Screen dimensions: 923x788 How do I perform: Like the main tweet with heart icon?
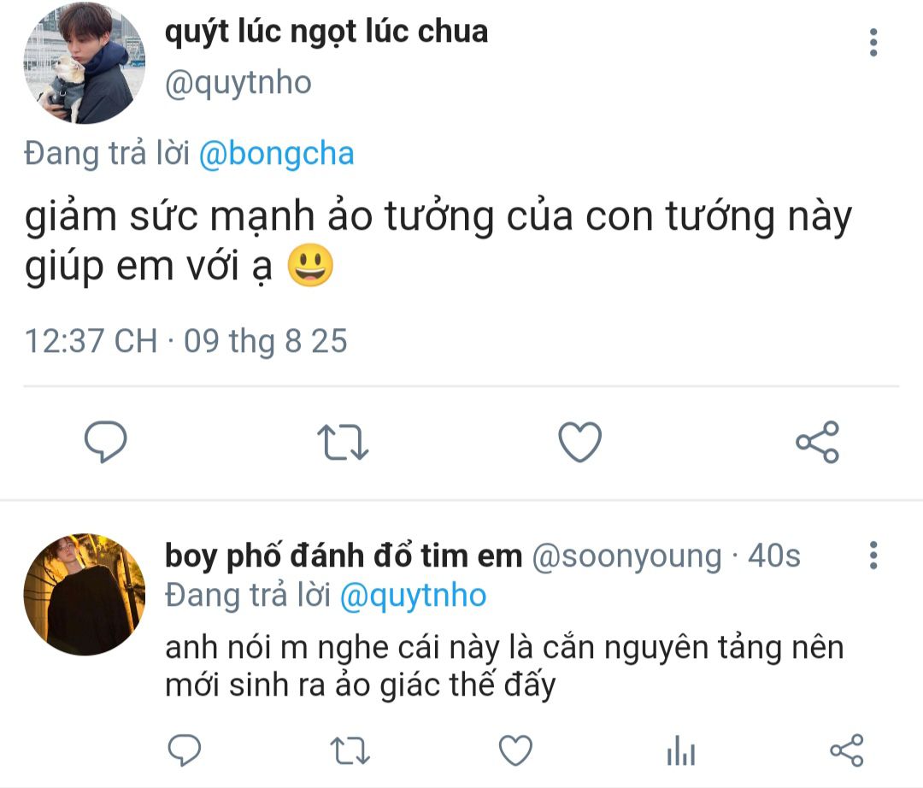579,442
